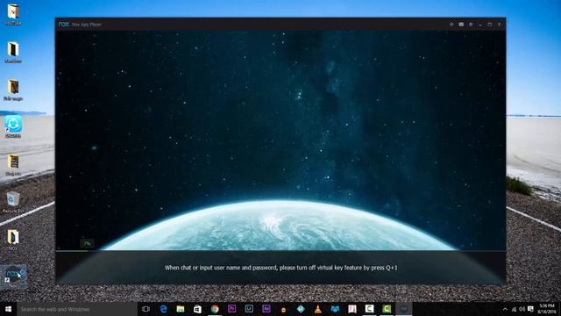The width and height of the screenshot is (561, 316).
Task: Open Adobe Lightroom from the taskbar
Action: tap(249, 309)
